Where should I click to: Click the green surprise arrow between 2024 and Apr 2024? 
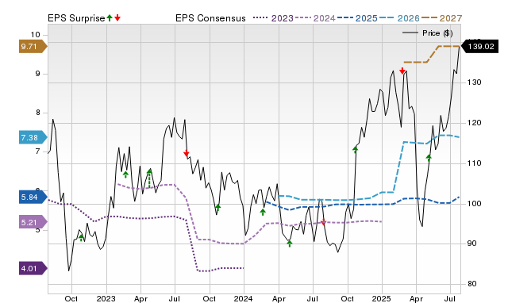pyautogui.click(x=263, y=212)
